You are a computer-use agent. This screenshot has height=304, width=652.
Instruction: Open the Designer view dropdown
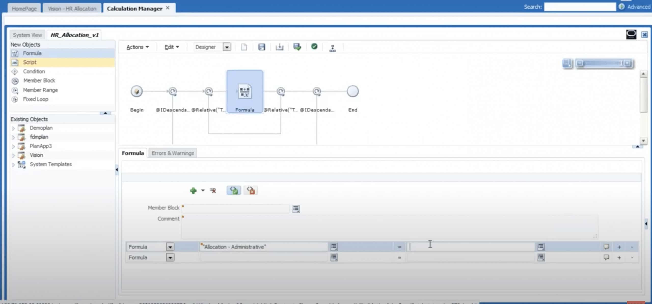(x=227, y=47)
